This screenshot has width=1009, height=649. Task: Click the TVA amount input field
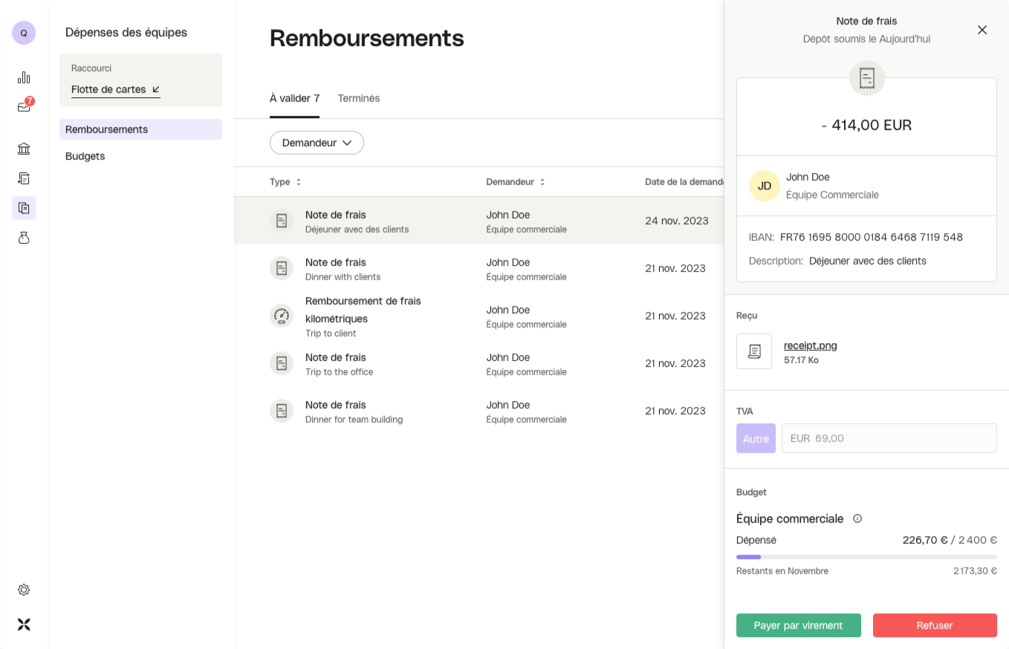tap(889, 438)
